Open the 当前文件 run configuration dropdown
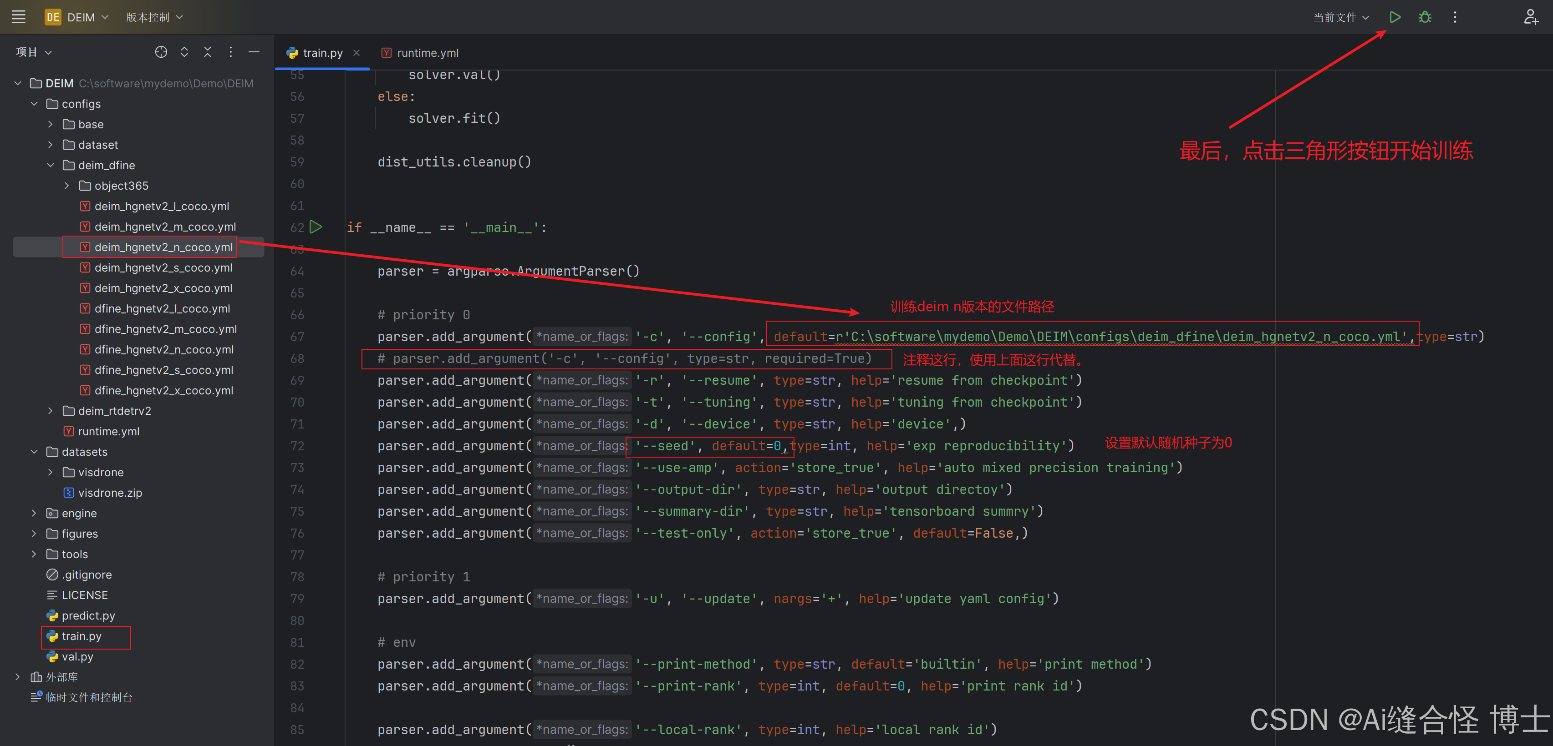Image resolution: width=1553 pixels, height=746 pixels. 1341,17
